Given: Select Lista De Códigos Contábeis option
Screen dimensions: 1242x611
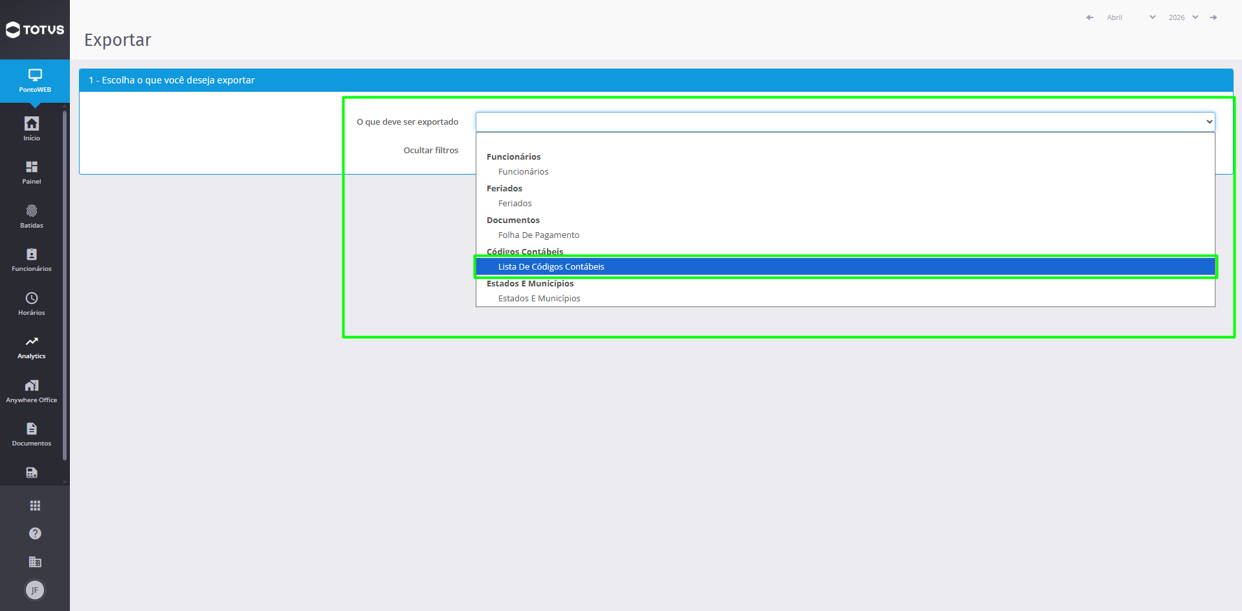Looking at the screenshot, I should pos(845,266).
